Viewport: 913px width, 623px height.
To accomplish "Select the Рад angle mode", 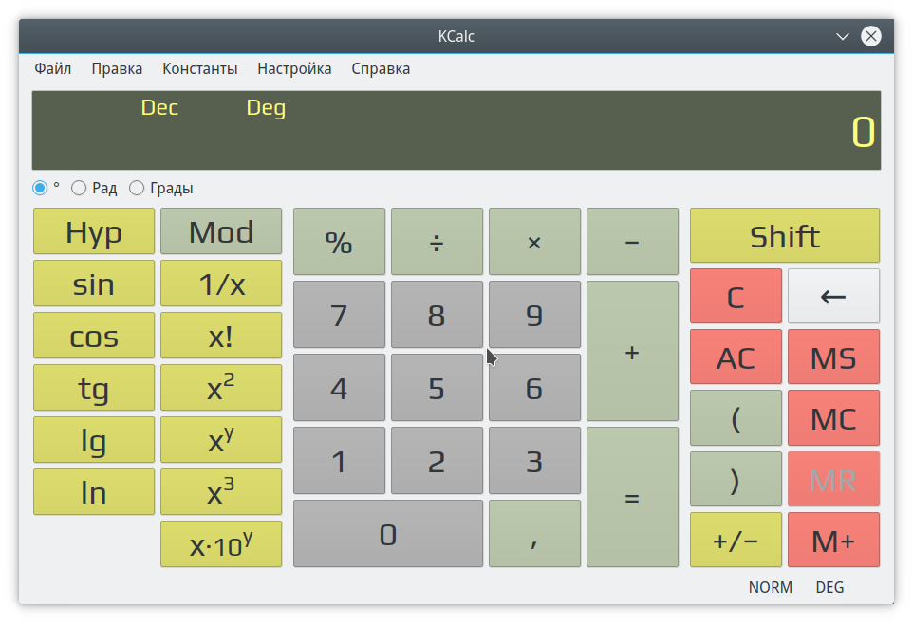I will click(80, 188).
